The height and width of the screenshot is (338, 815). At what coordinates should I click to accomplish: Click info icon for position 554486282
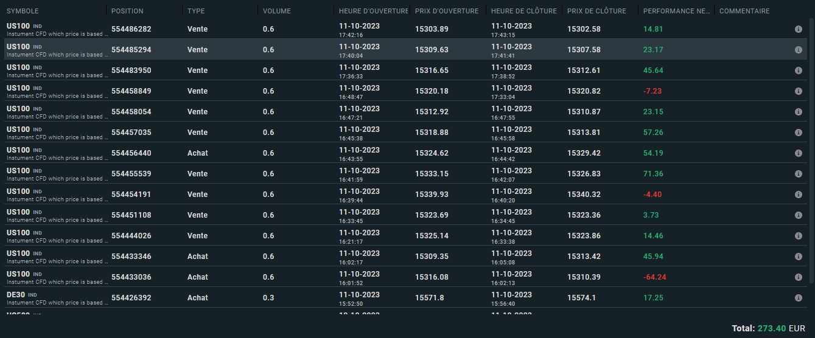click(798, 29)
